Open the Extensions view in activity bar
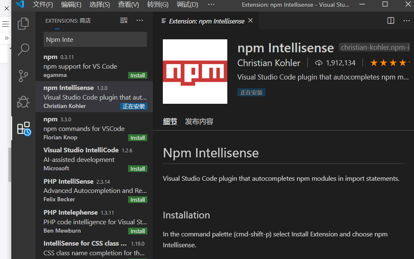The image size is (414, 259). click(x=24, y=128)
